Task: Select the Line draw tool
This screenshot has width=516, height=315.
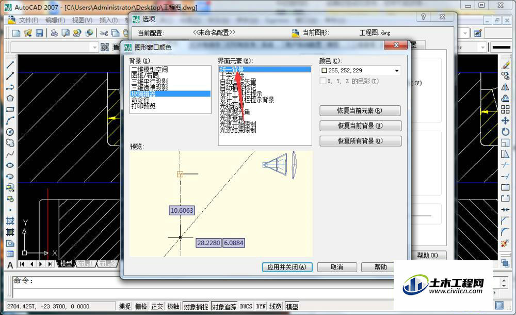Action: [x=10, y=65]
